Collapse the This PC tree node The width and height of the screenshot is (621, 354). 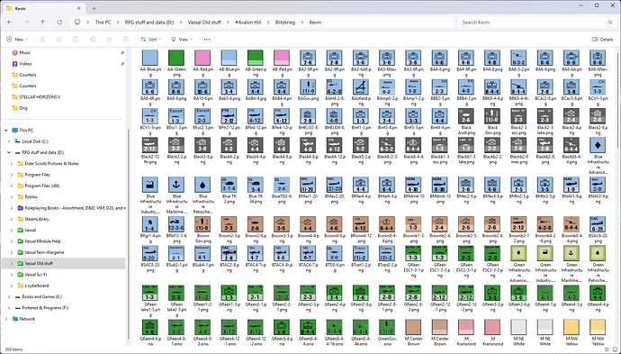click(x=6, y=130)
